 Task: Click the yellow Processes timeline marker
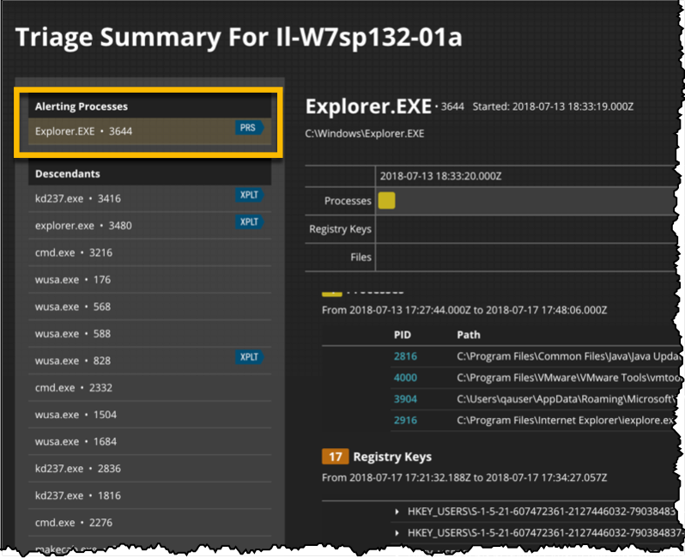pyautogui.click(x=386, y=201)
